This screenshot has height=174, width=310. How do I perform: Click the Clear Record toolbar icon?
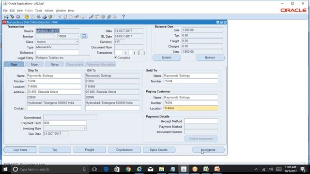tap(77, 17)
